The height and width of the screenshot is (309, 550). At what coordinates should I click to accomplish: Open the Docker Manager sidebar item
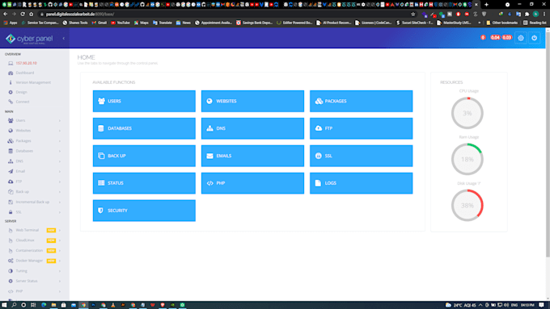pos(34,261)
